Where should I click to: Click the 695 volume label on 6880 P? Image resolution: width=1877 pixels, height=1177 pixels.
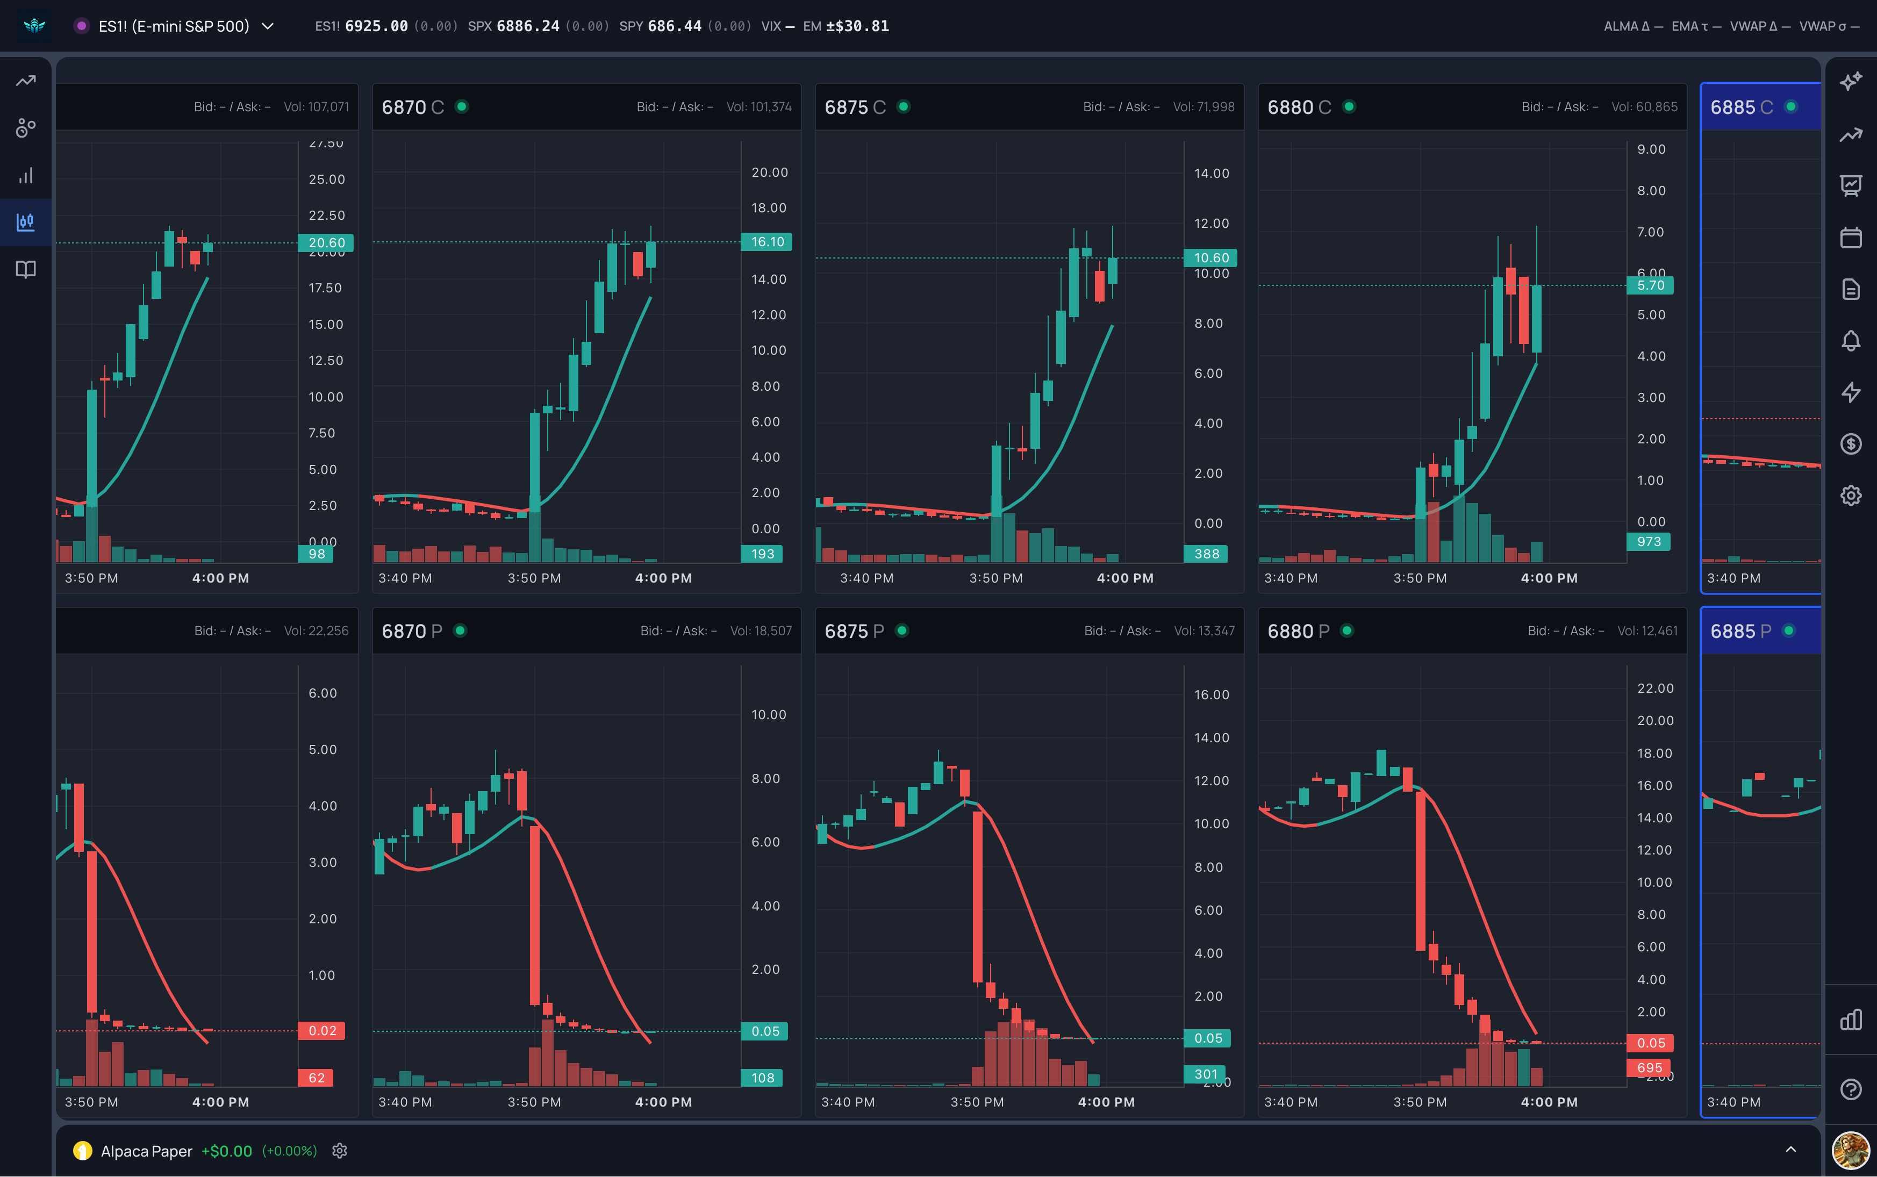(x=1649, y=1068)
